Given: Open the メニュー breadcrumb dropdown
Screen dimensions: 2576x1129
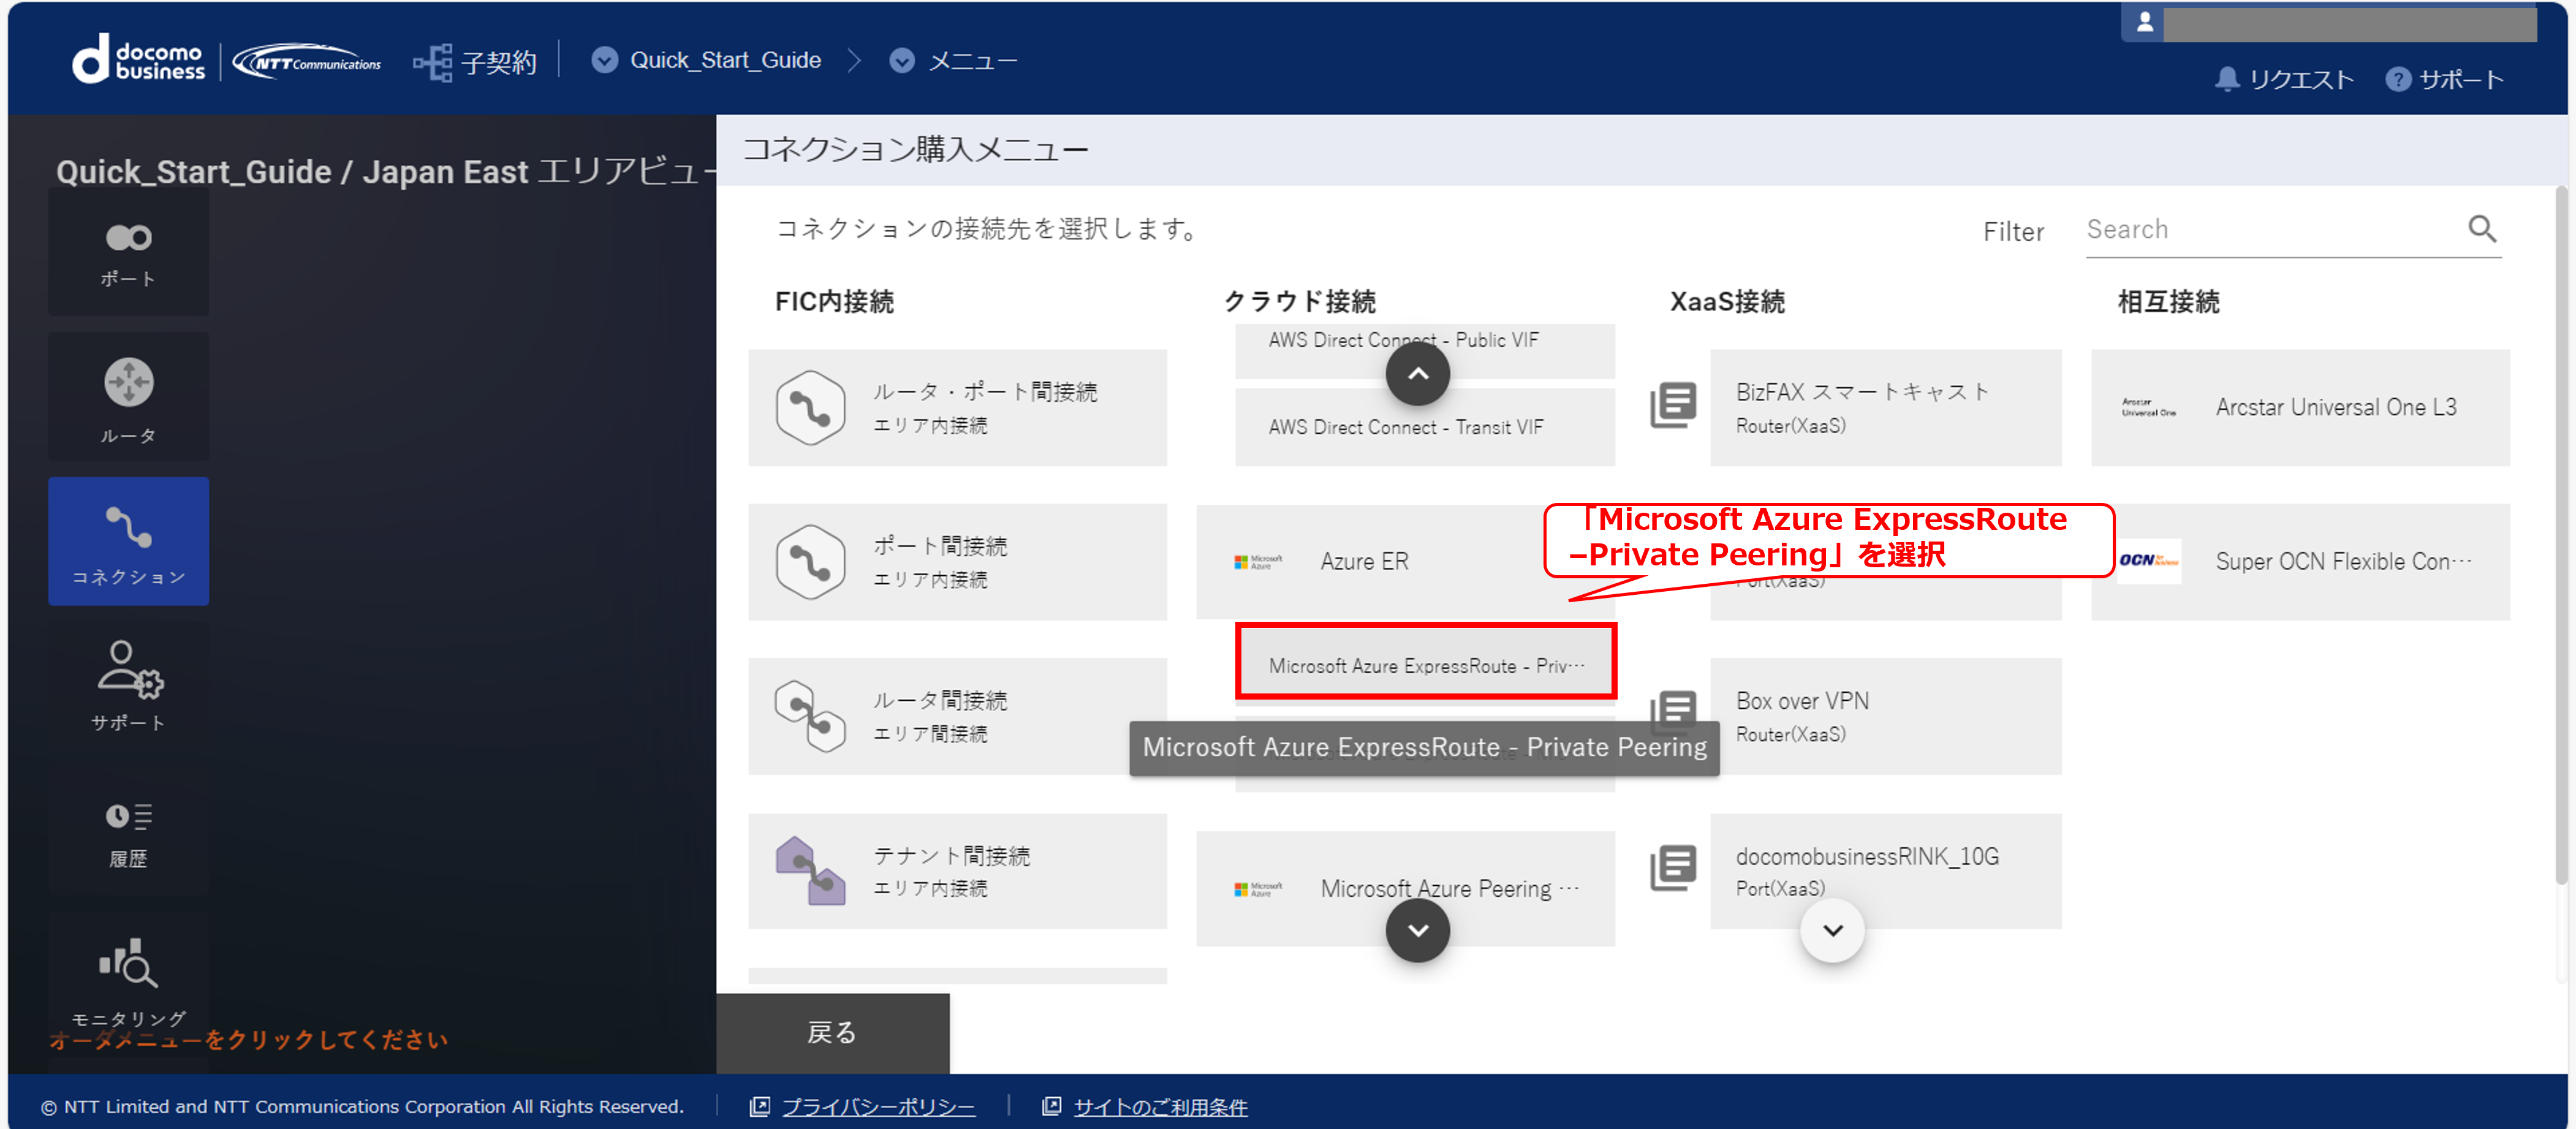Looking at the screenshot, I should (x=902, y=61).
